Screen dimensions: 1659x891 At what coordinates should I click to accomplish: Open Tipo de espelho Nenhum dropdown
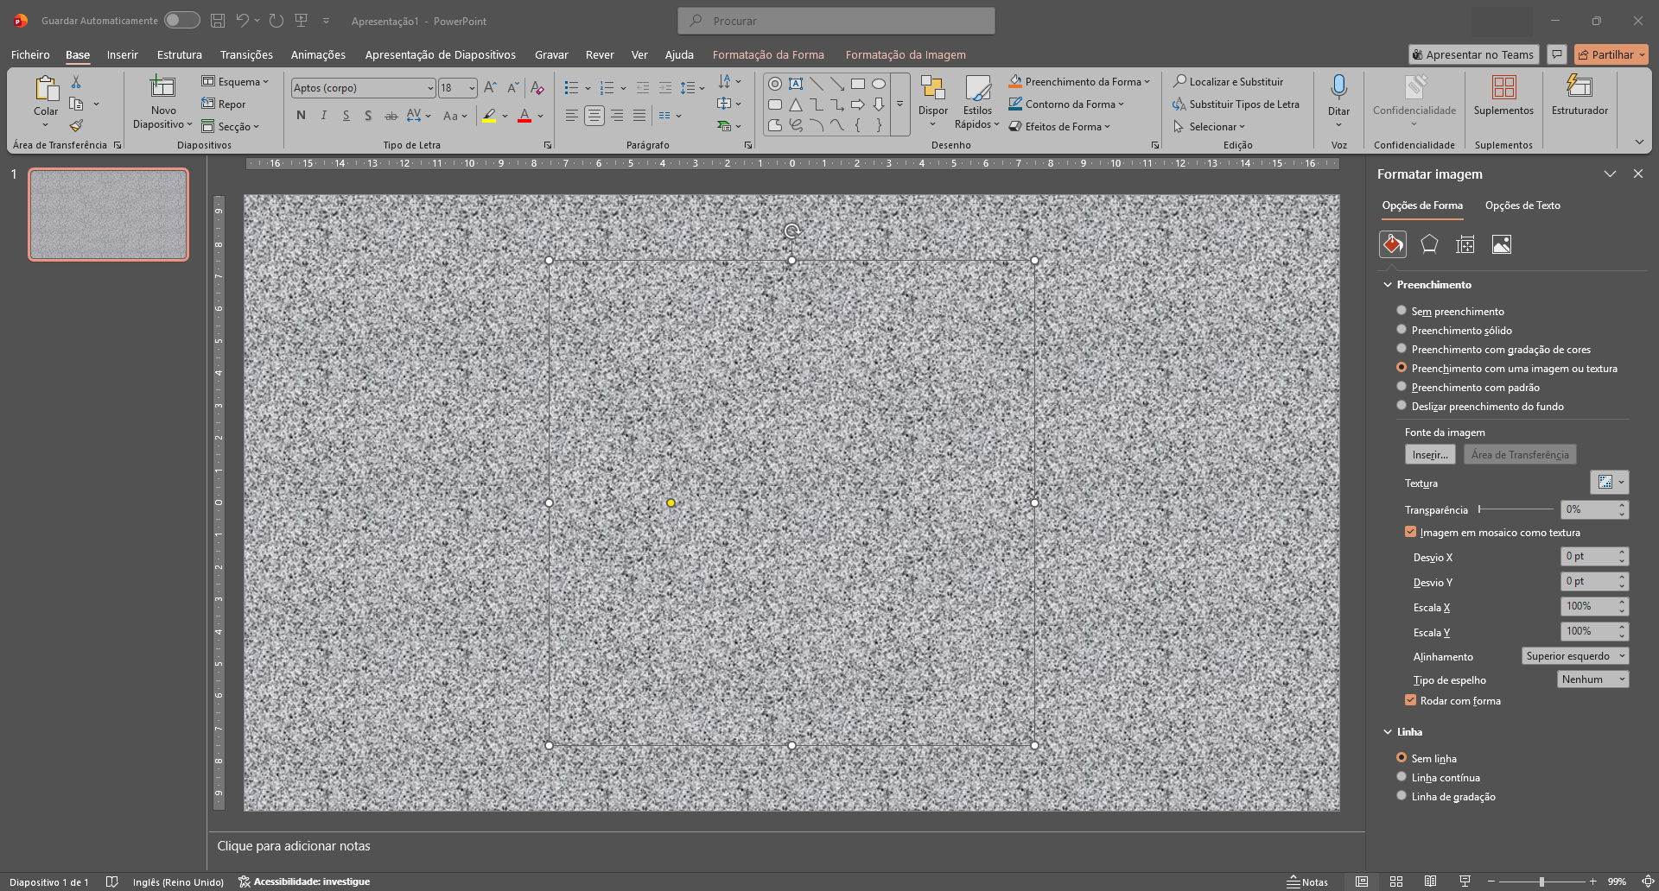[x=1593, y=679]
